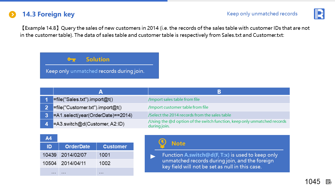Click the slide progress bar at top
The width and height of the screenshot is (335, 188).
84,1
